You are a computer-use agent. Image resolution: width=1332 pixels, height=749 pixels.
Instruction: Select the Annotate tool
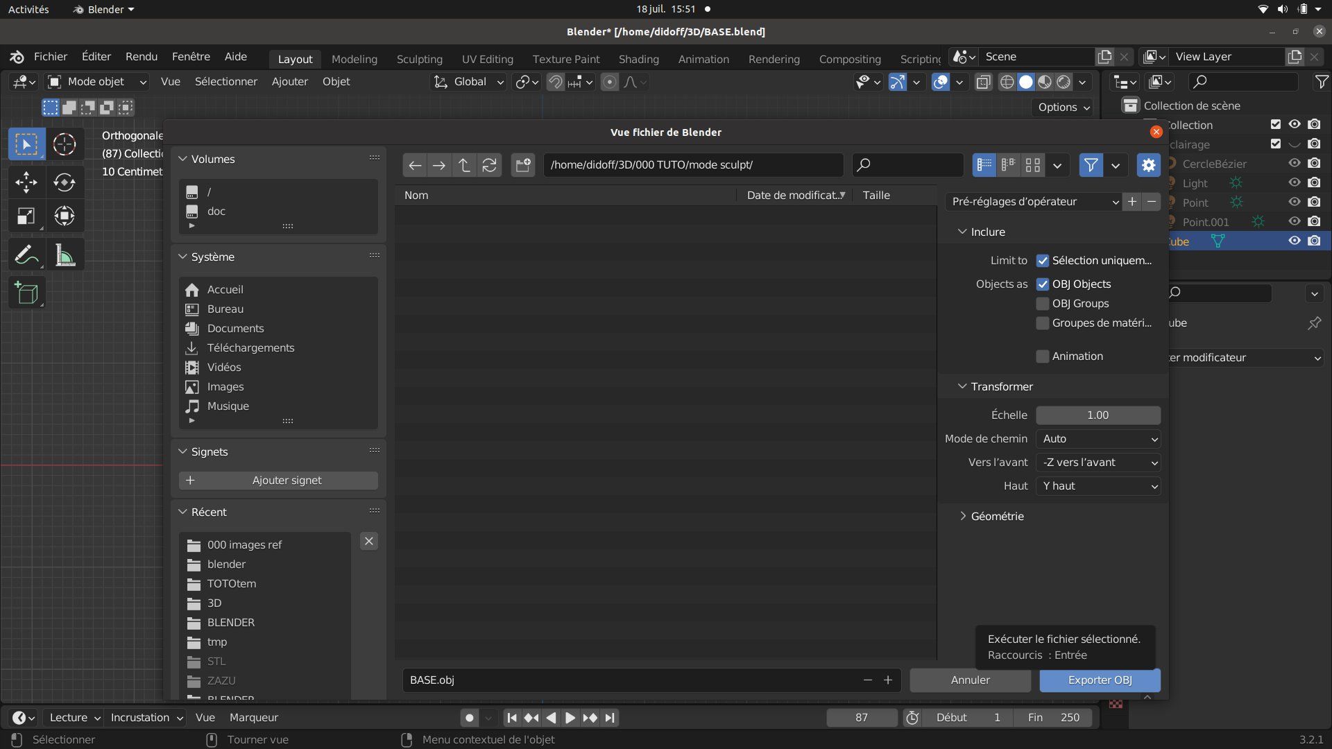pyautogui.click(x=26, y=255)
